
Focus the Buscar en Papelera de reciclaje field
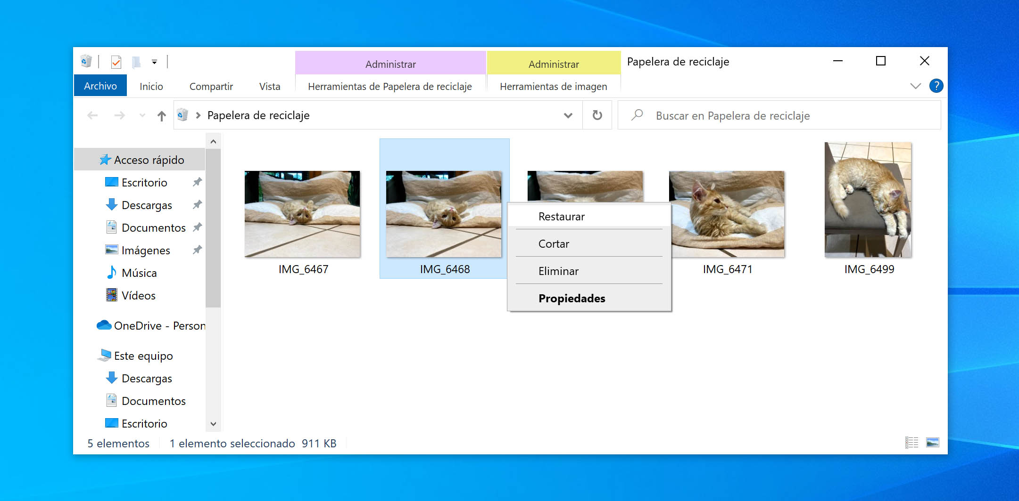click(x=779, y=115)
